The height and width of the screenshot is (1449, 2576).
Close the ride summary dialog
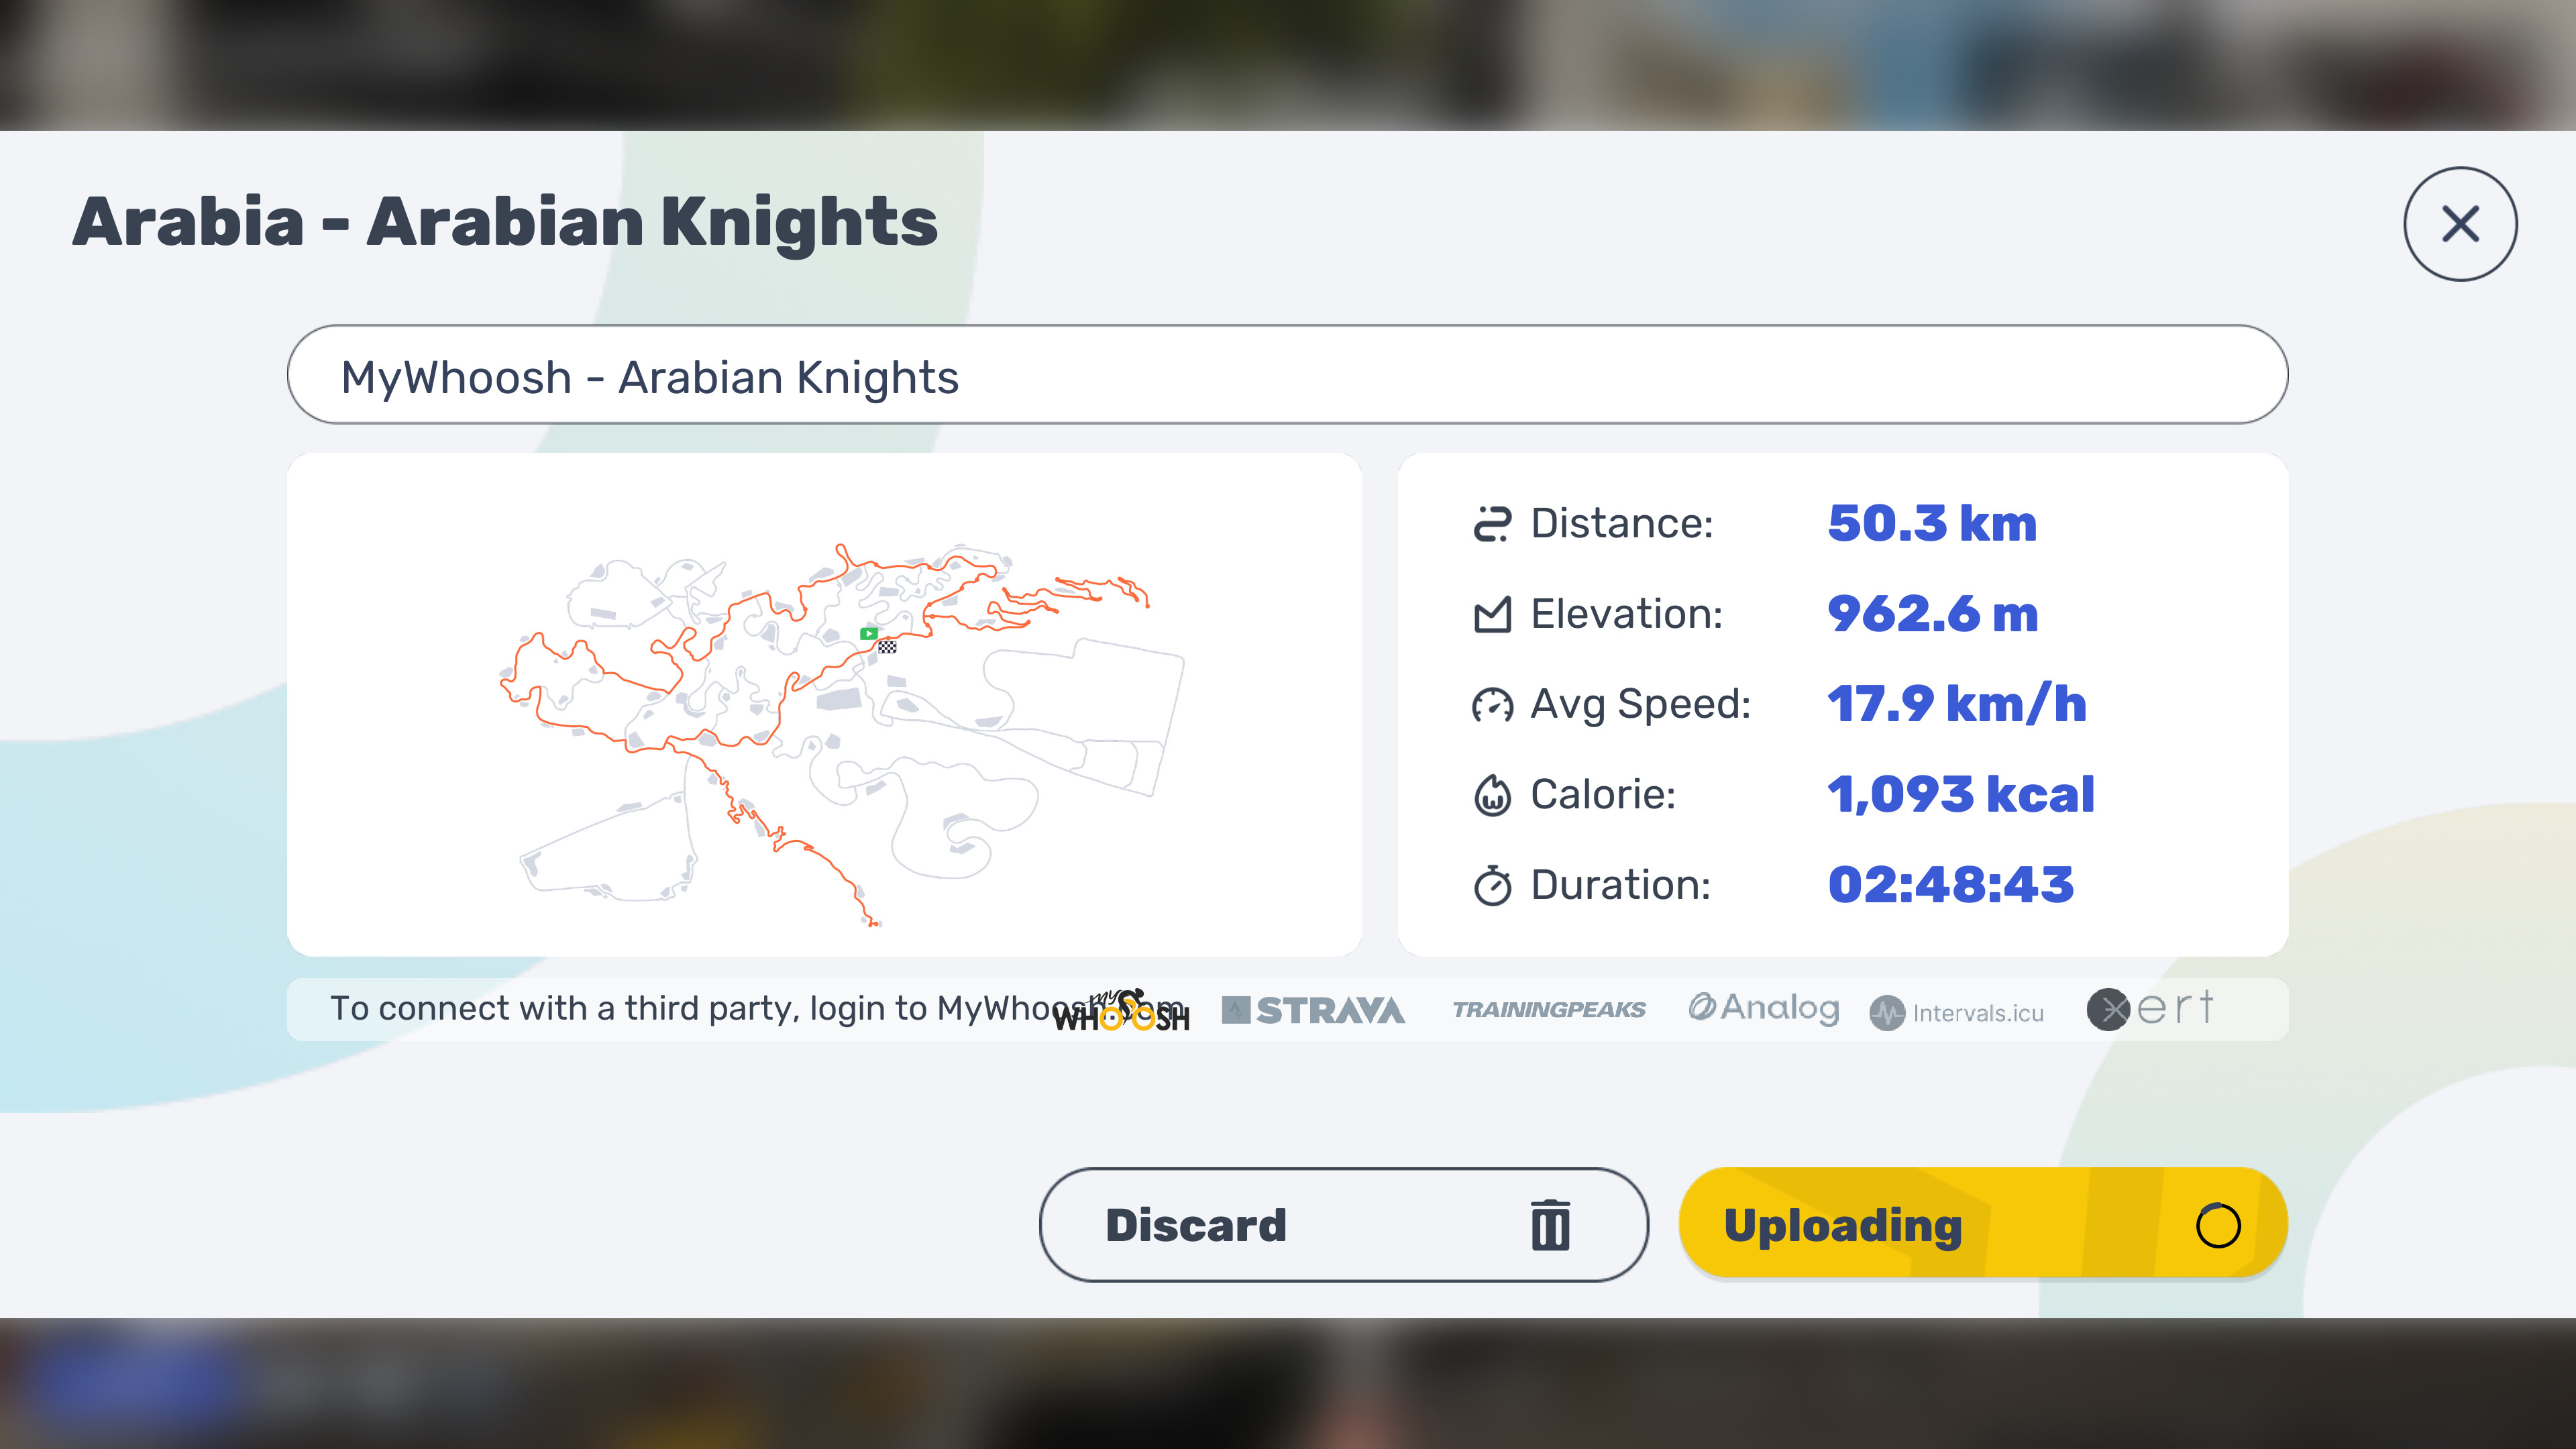point(2460,224)
